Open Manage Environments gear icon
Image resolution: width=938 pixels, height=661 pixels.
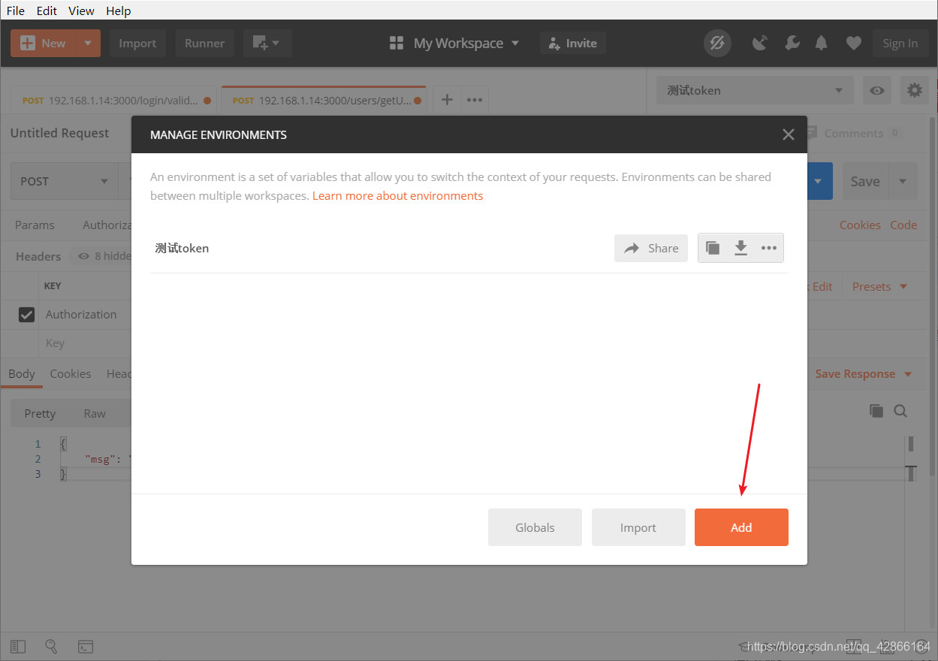(914, 90)
